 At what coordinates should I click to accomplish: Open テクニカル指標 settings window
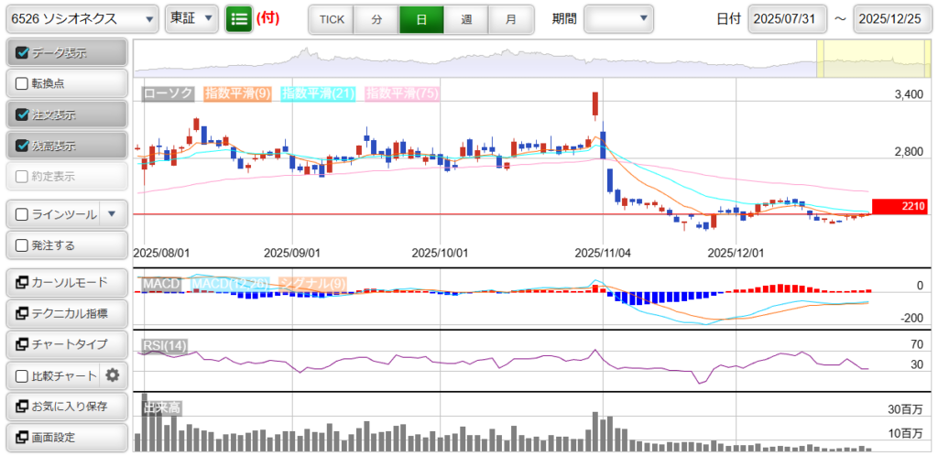coord(65,313)
